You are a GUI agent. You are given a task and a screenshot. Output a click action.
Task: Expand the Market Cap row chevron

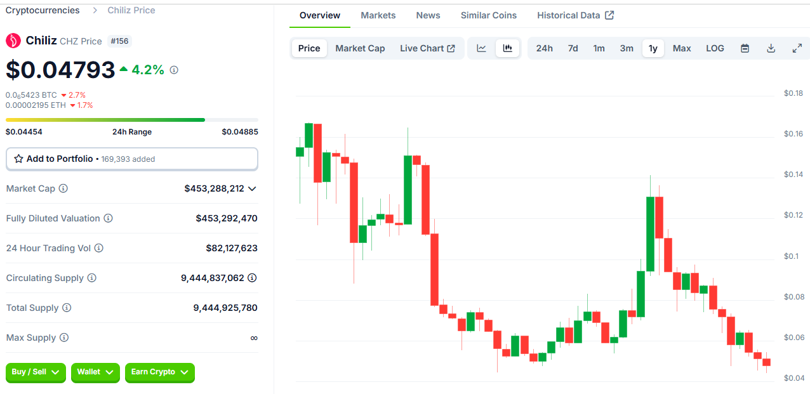point(252,188)
